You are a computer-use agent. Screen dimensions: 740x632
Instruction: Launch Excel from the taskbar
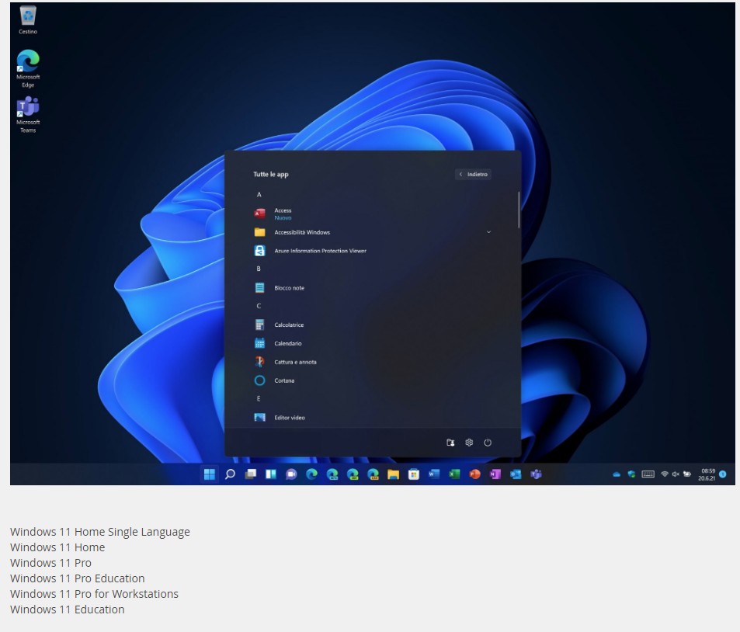point(454,474)
